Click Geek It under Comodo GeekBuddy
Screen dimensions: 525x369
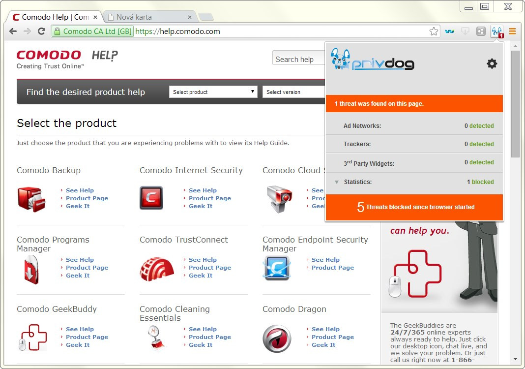click(78, 345)
